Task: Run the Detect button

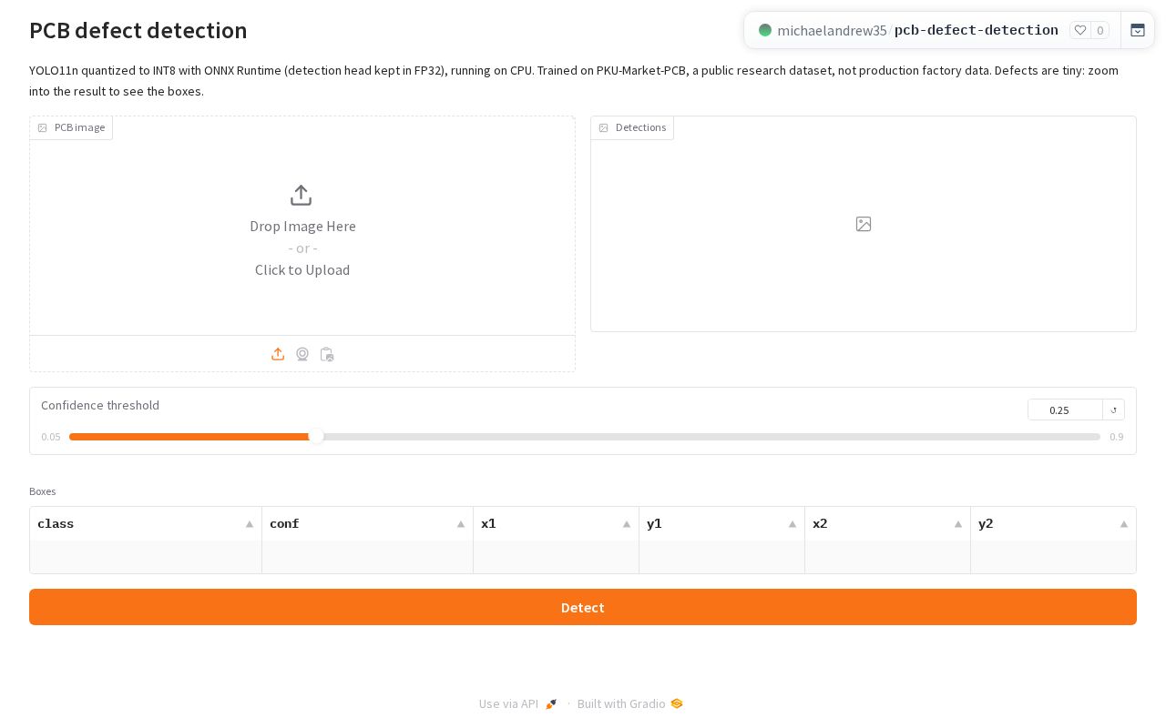Action: click(583, 607)
